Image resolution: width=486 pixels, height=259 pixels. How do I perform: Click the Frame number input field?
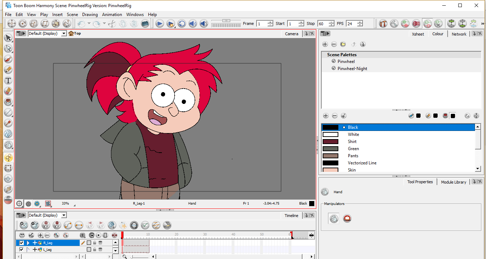pos(262,23)
